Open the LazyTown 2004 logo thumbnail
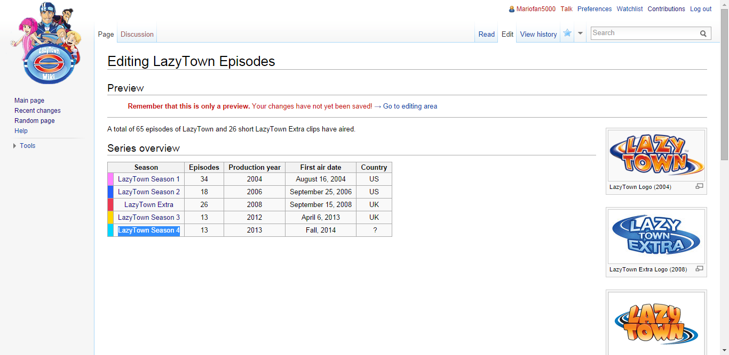This screenshot has height=355, width=729. (x=656, y=156)
